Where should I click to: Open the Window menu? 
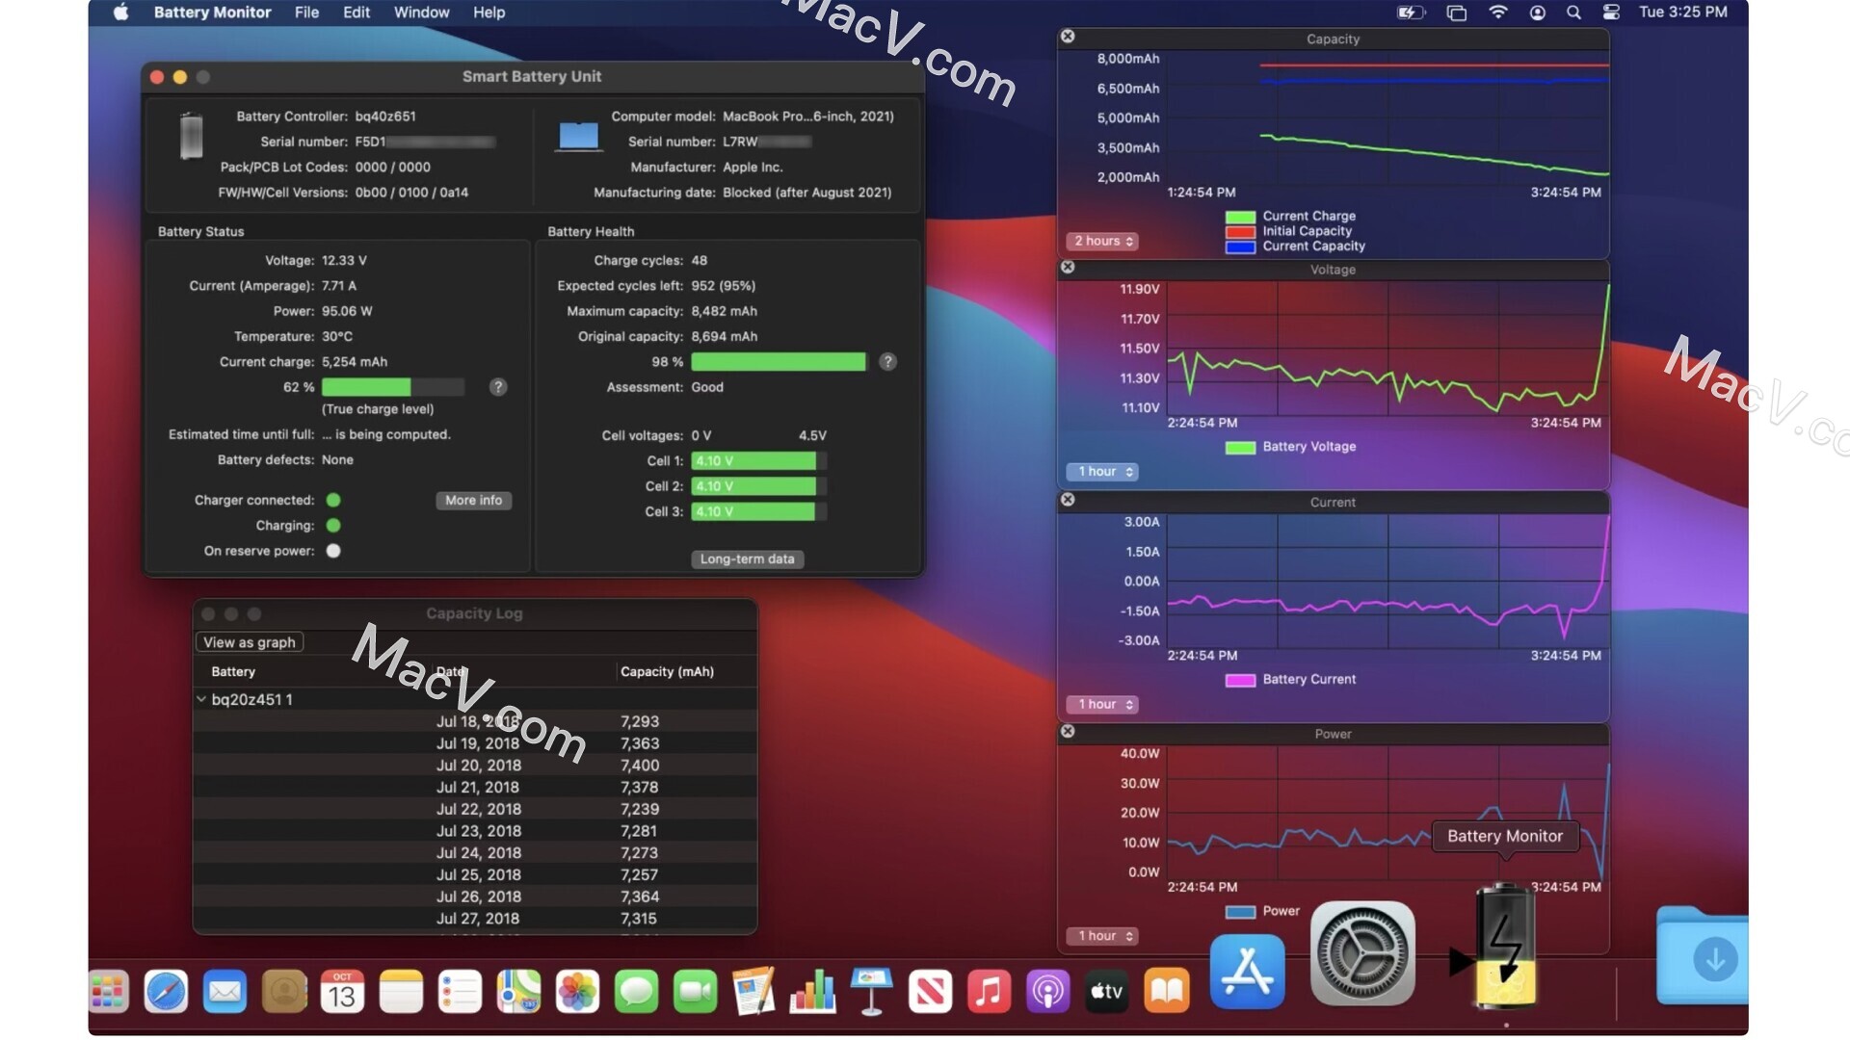(x=421, y=13)
